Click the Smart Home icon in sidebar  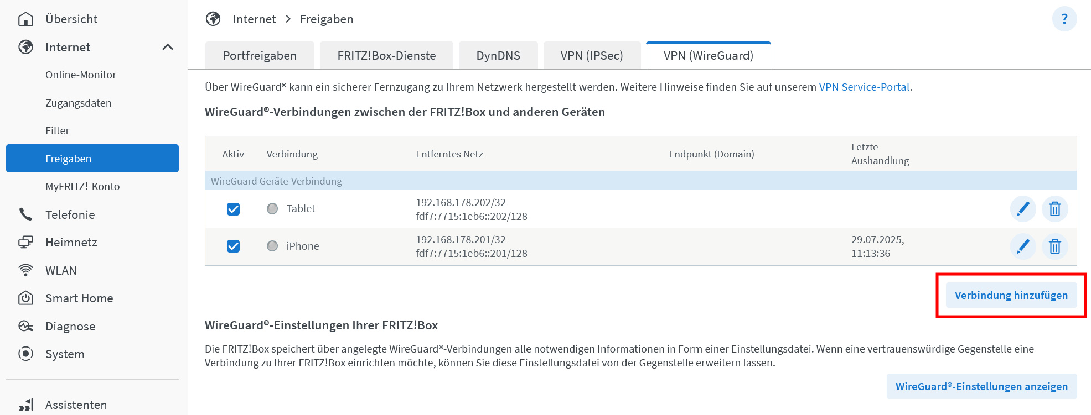(x=25, y=298)
